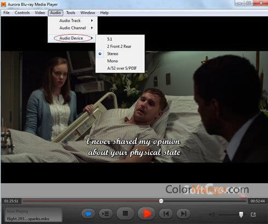Open the Video menu

tap(40, 13)
